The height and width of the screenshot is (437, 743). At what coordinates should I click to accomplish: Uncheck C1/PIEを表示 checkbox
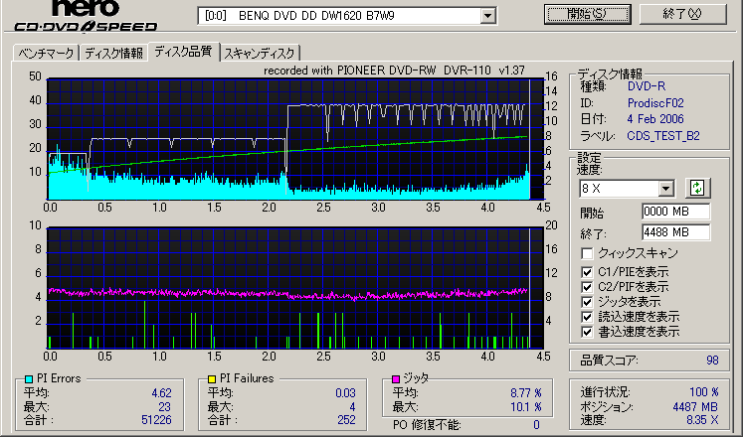tap(587, 272)
